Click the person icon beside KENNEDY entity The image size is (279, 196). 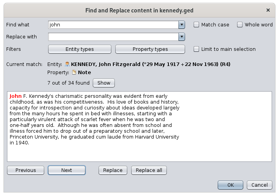pos(67,64)
